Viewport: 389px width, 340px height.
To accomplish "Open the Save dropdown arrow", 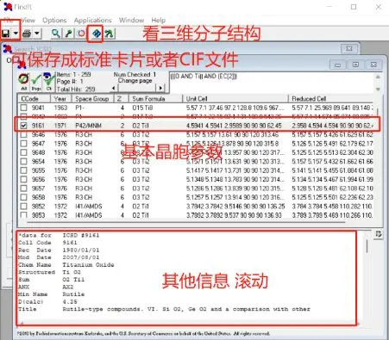I will click(16, 34).
